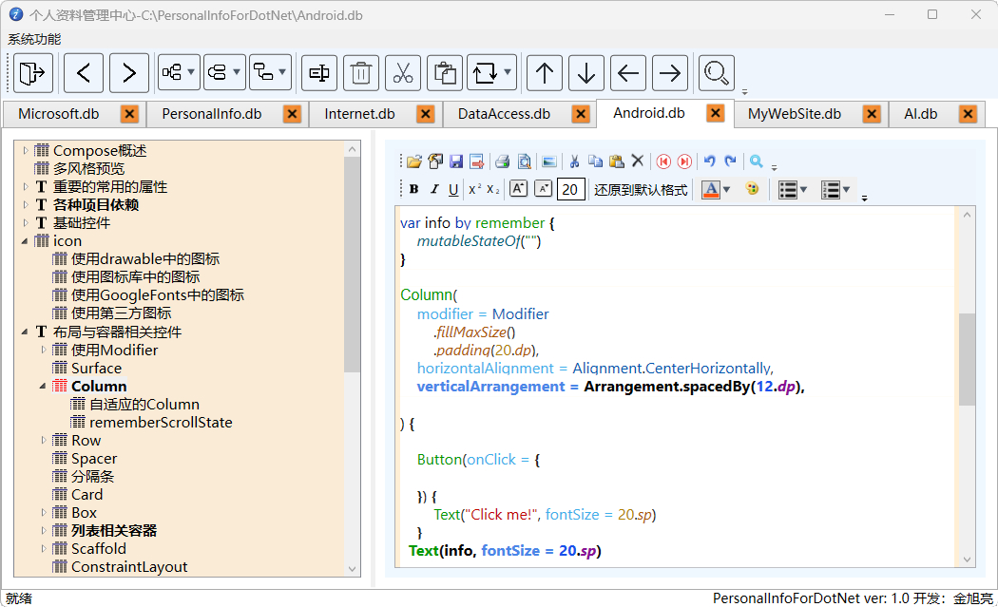Click 还原到默认格式 button
The width and height of the screenshot is (998, 607).
(641, 190)
